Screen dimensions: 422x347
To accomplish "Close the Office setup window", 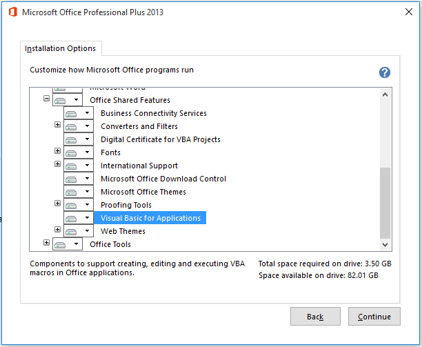I will (409, 12).
